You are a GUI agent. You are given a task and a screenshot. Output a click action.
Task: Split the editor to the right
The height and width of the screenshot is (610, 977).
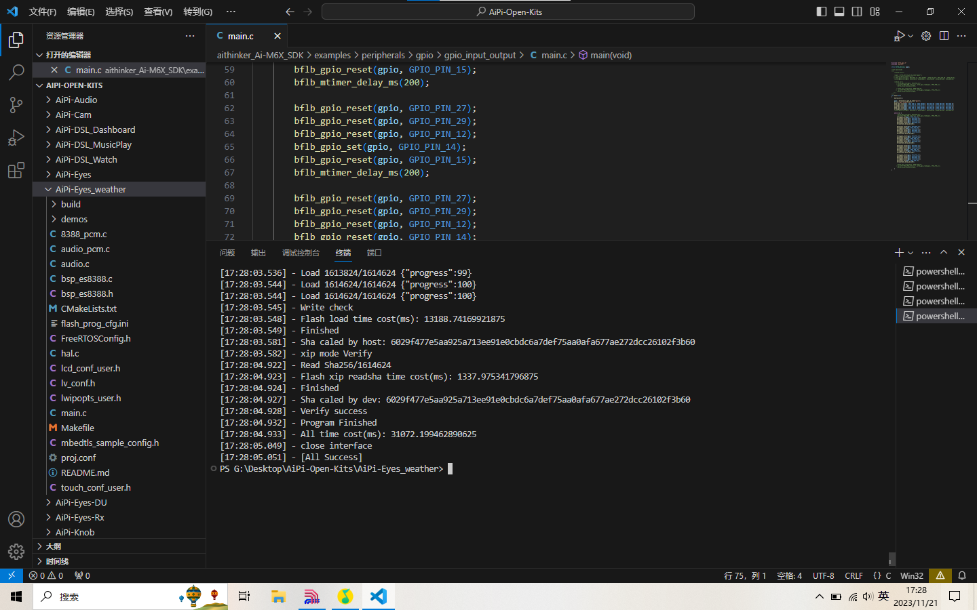(x=944, y=36)
